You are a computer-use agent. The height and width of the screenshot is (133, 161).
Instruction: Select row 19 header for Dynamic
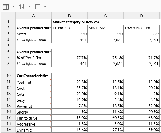click(8, 130)
